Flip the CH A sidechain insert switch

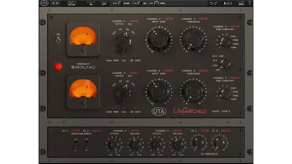point(76,144)
